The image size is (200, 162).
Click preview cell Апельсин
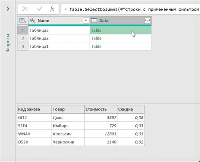[68, 134]
